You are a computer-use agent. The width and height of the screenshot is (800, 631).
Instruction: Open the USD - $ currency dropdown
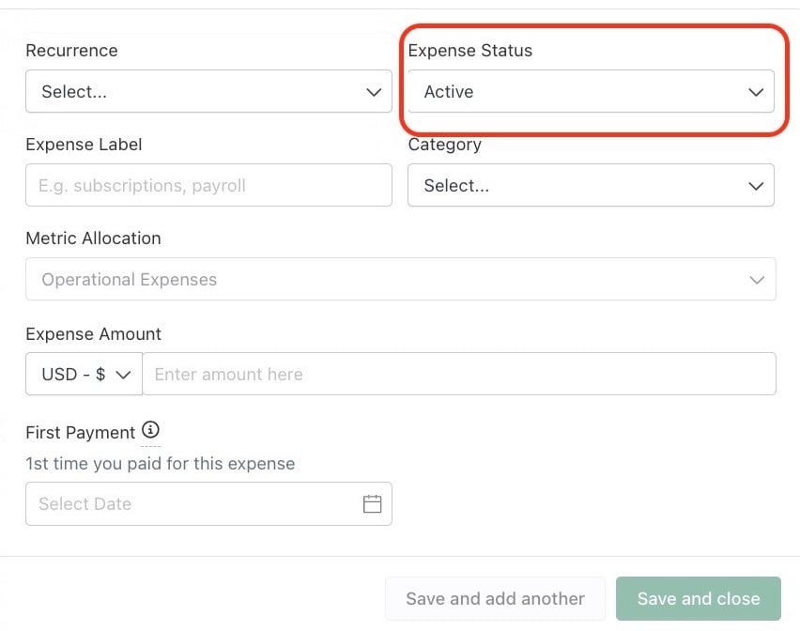[85, 374]
